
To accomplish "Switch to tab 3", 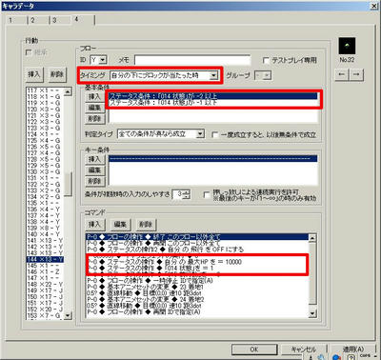I will click(x=60, y=20).
